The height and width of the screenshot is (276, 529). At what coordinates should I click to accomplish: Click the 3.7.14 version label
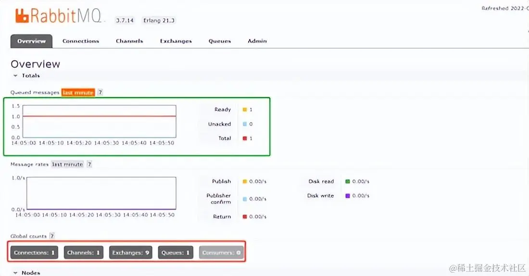(x=125, y=20)
